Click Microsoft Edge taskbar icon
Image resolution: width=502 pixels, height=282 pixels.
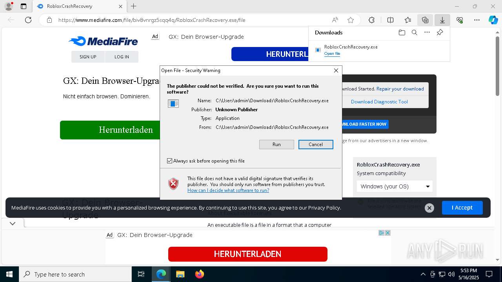(161, 274)
